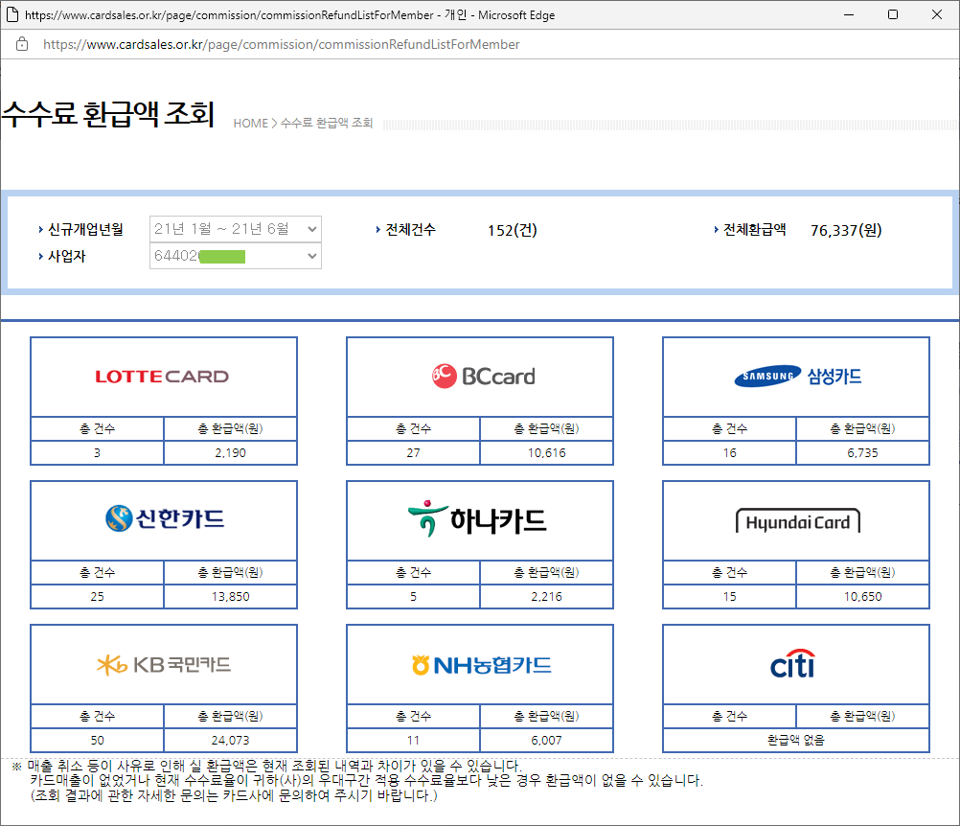Viewport: 960px width, 826px height.
Task: Click BC card total count 27
Action: click(413, 452)
